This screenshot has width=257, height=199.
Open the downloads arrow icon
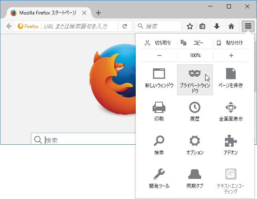(x=217, y=26)
